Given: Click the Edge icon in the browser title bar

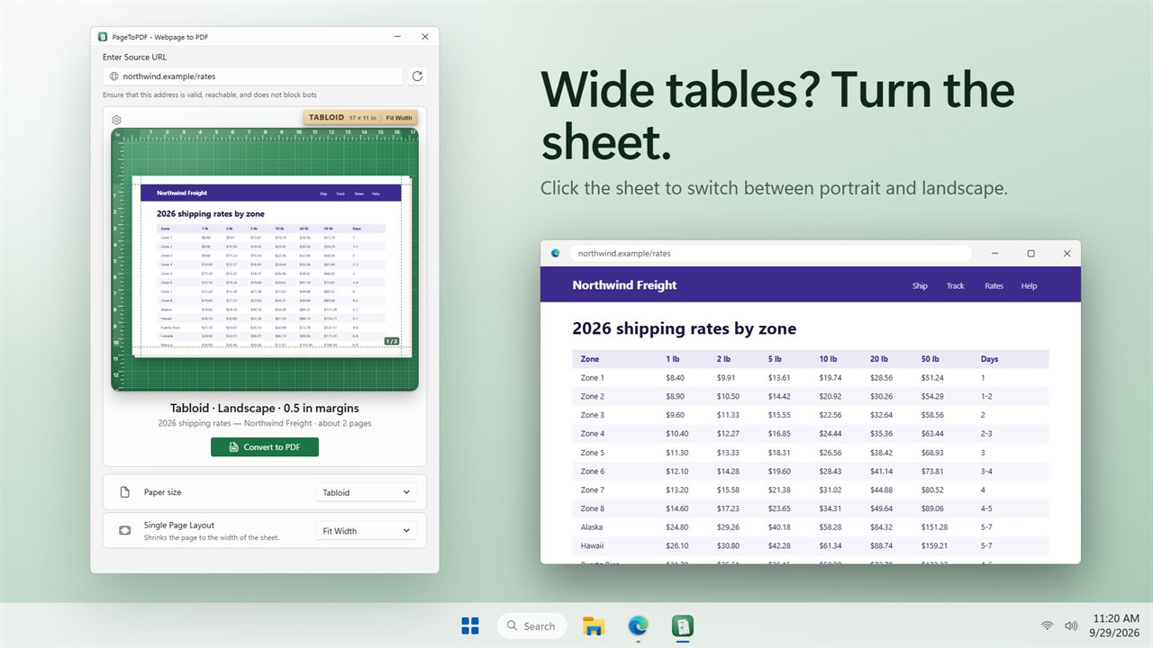Looking at the screenshot, I should pos(556,254).
